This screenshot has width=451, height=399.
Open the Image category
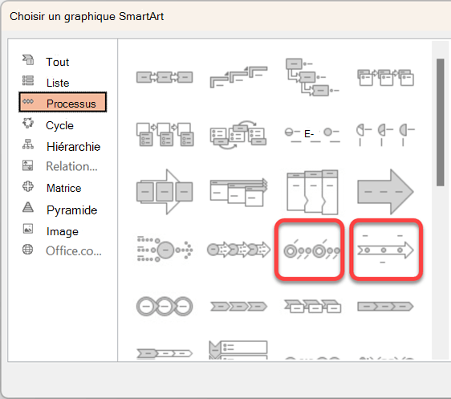tap(63, 231)
